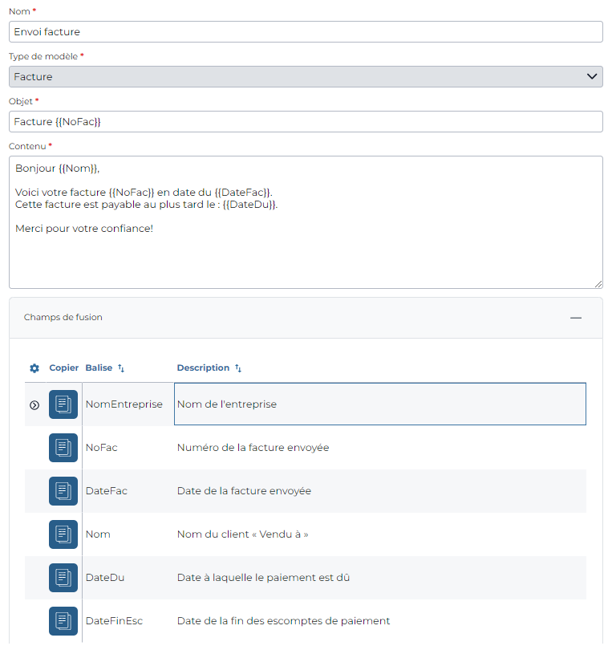Click the Objet input field
Screen dimensions: 608x650
tap(306, 122)
